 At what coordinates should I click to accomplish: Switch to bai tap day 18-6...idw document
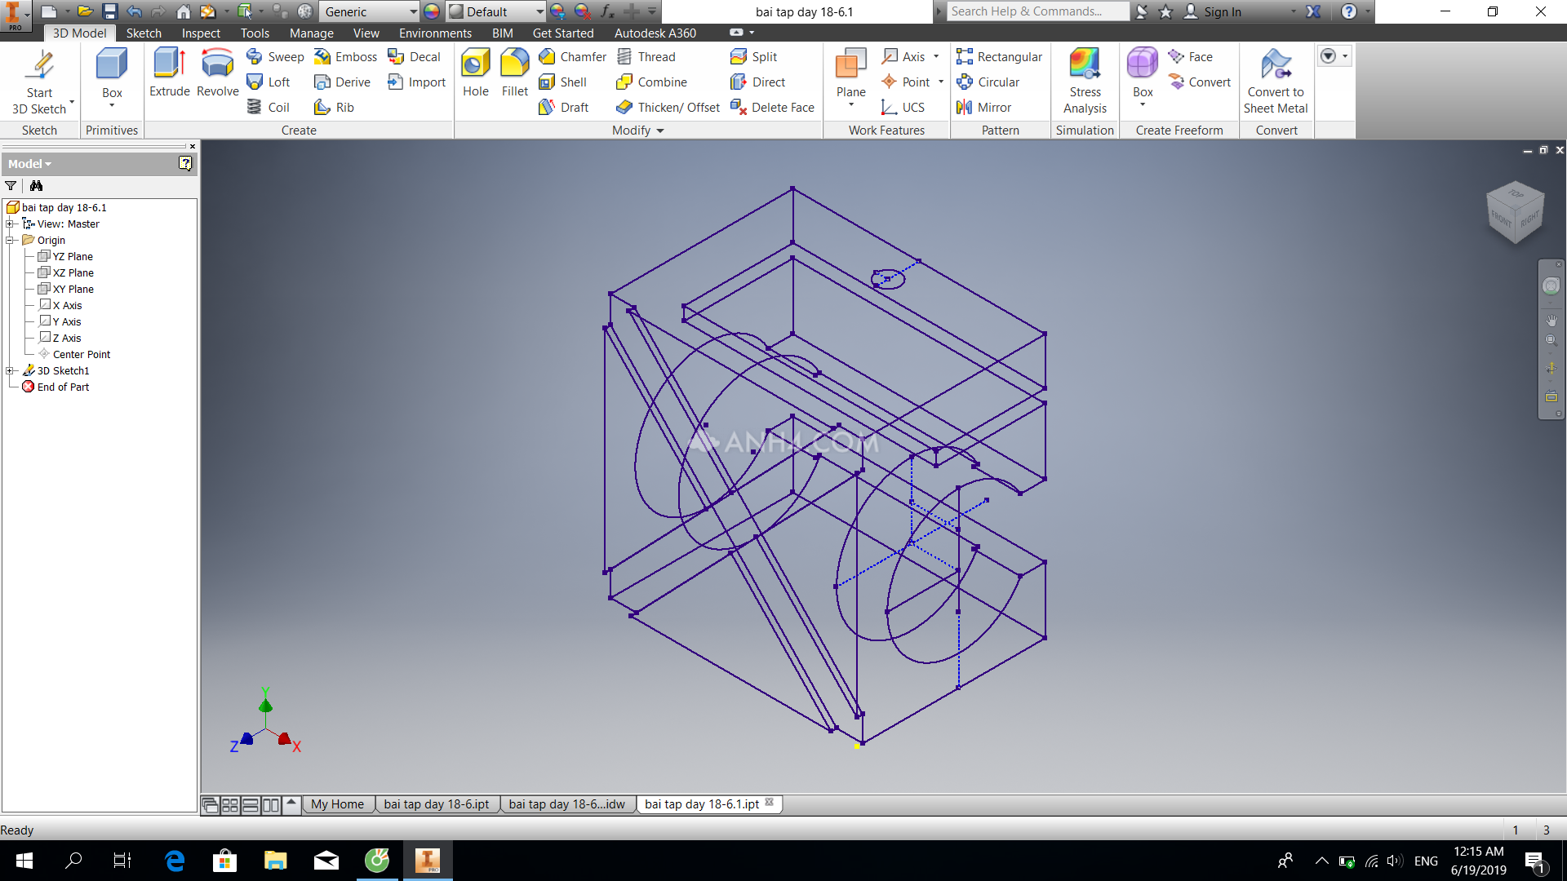(566, 804)
